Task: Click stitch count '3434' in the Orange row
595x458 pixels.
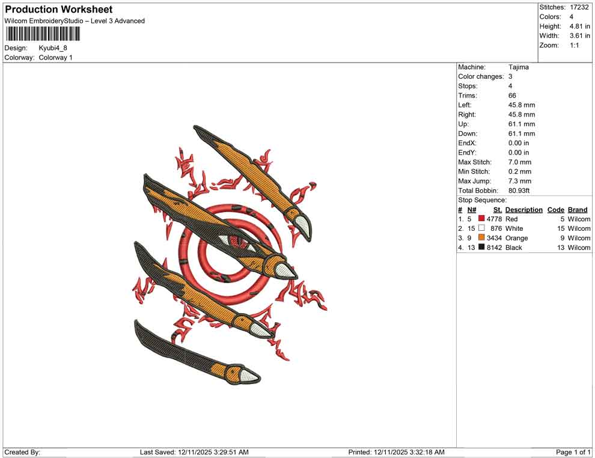Action: (495, 238)
